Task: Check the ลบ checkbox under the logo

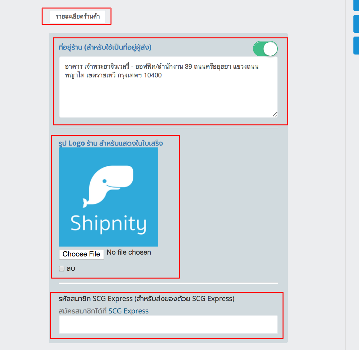Action: tap(61, 268)
